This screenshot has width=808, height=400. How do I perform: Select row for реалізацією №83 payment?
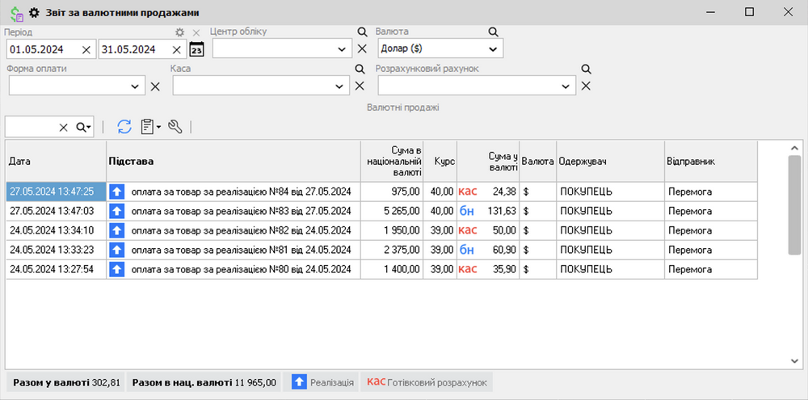241,211
